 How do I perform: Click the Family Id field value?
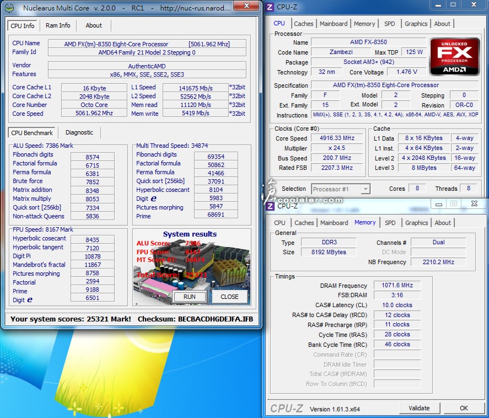(147, 52)
